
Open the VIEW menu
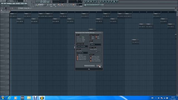pos(14,4)
